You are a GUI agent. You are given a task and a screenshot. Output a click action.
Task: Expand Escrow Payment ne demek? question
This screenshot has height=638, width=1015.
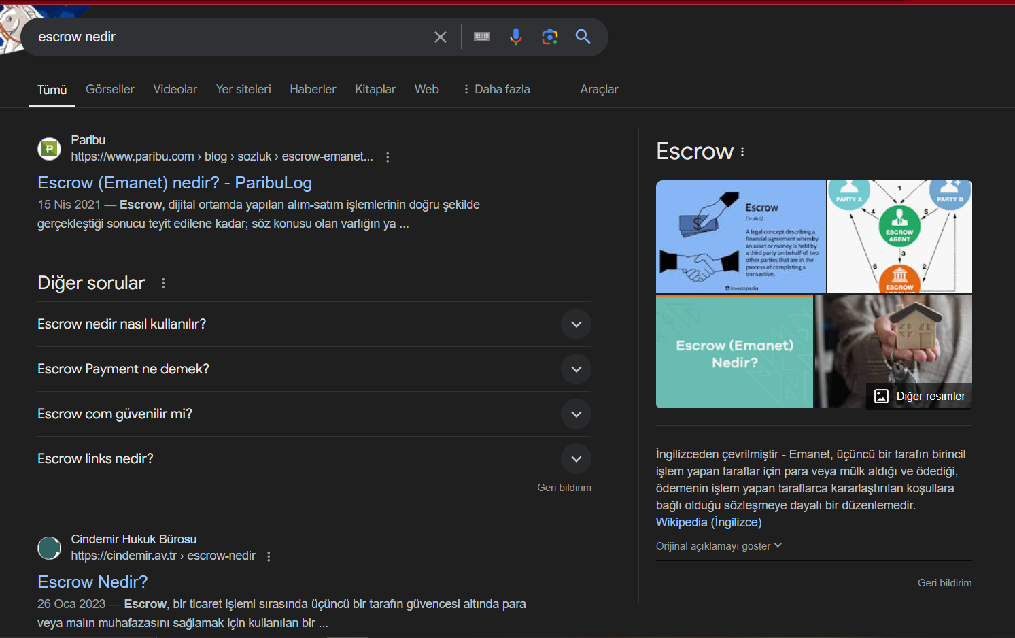point(314,369)
